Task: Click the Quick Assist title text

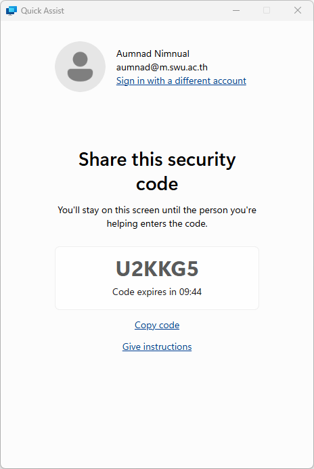Action: click(43, 11)
